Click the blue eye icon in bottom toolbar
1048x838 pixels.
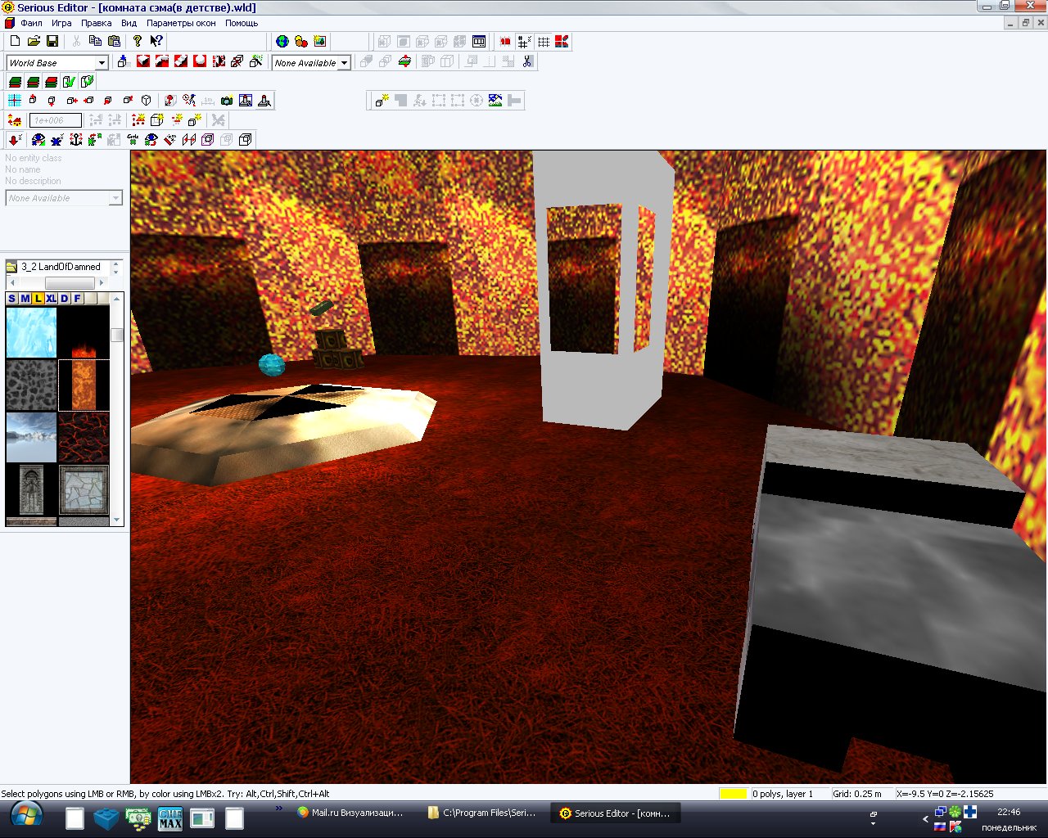pyautogui.click(x=38, y=140)
